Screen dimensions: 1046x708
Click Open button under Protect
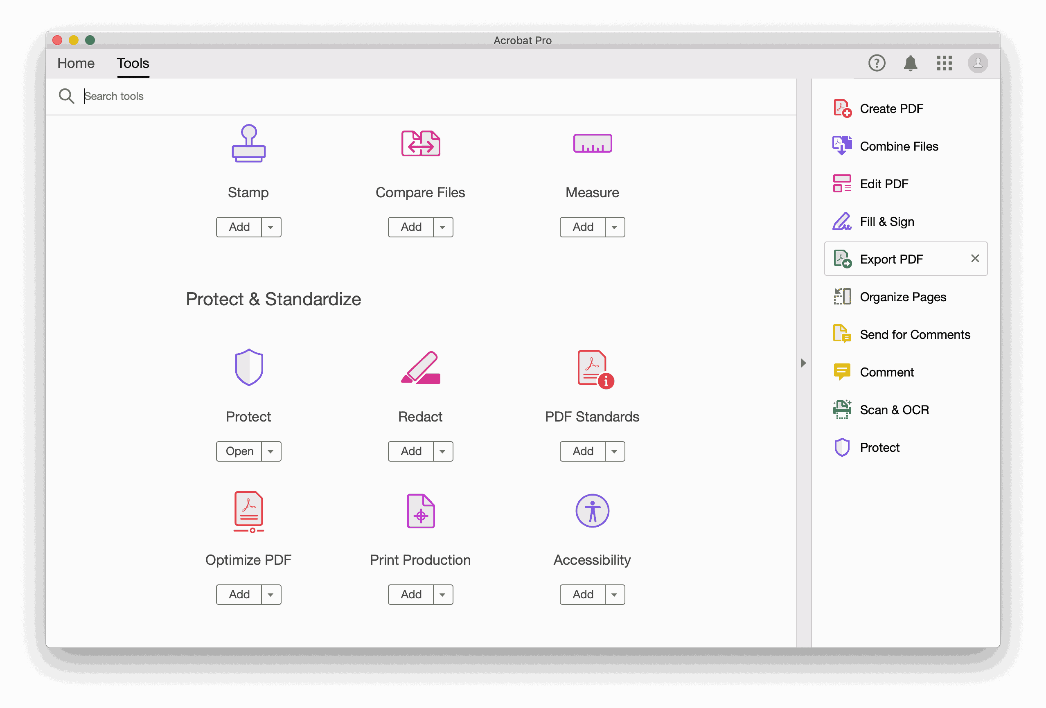[x=239, y=451]
